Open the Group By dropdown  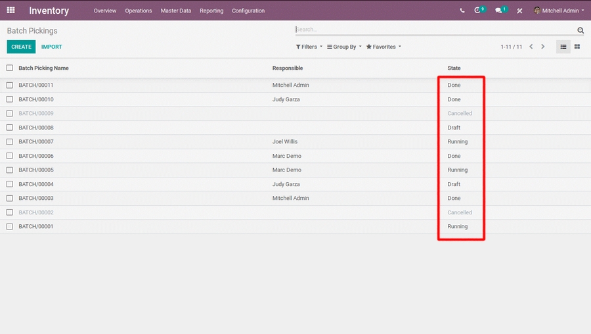click(344, 47)
